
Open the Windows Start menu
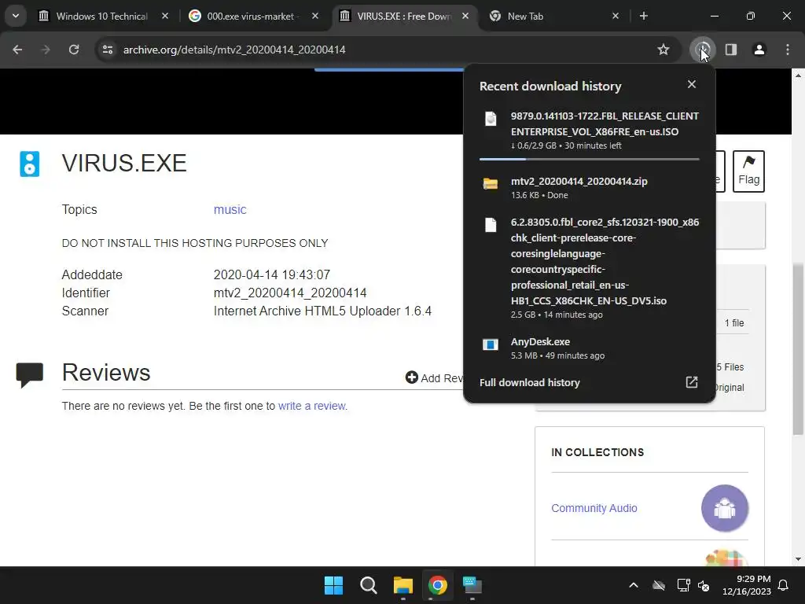[333, 585]
